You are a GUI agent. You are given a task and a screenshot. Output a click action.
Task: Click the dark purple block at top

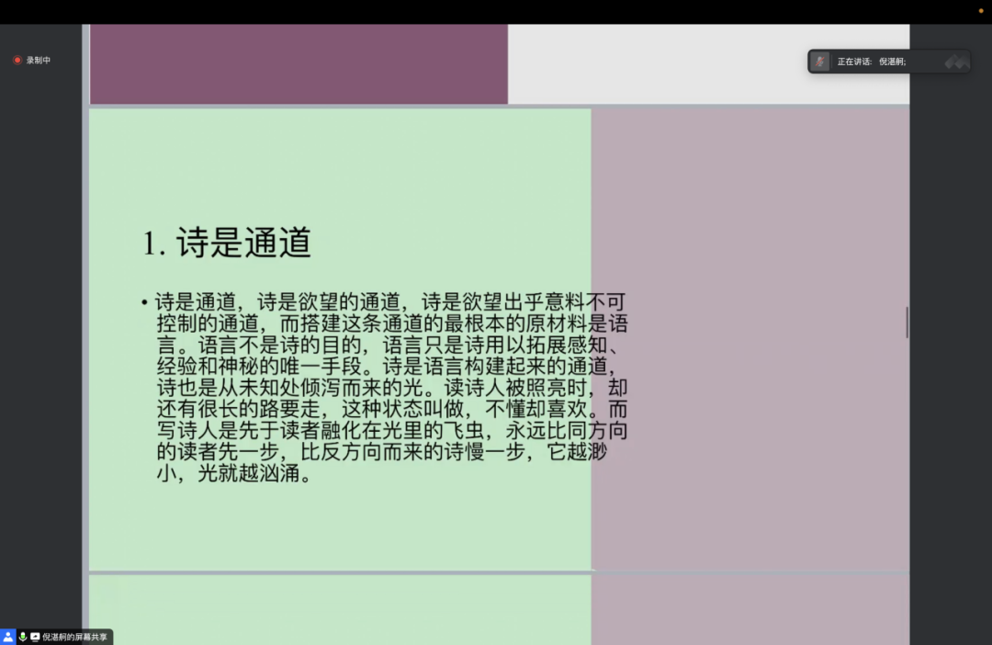pyautogui.click(x=299, y=63)
